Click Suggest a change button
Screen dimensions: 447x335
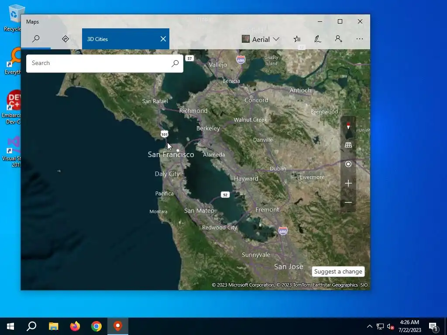338,271
